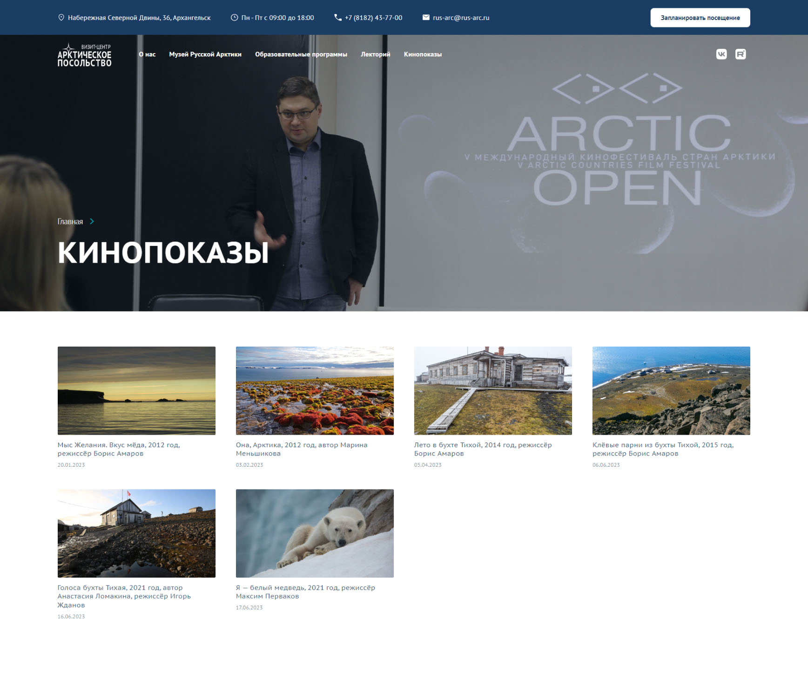Click the Rutube icon in header

click(x=741, y=54)
